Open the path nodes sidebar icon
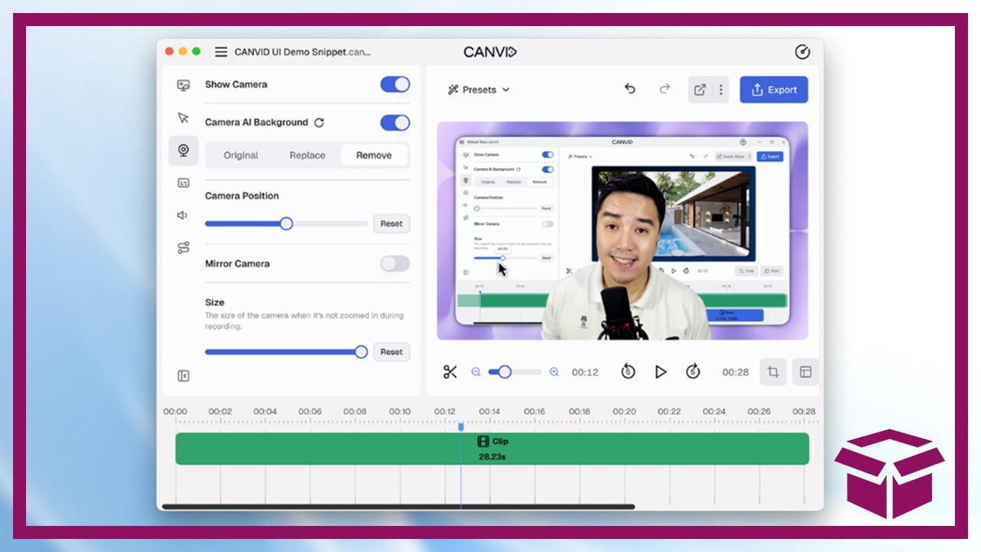981x552 pixels. (183, 248)
